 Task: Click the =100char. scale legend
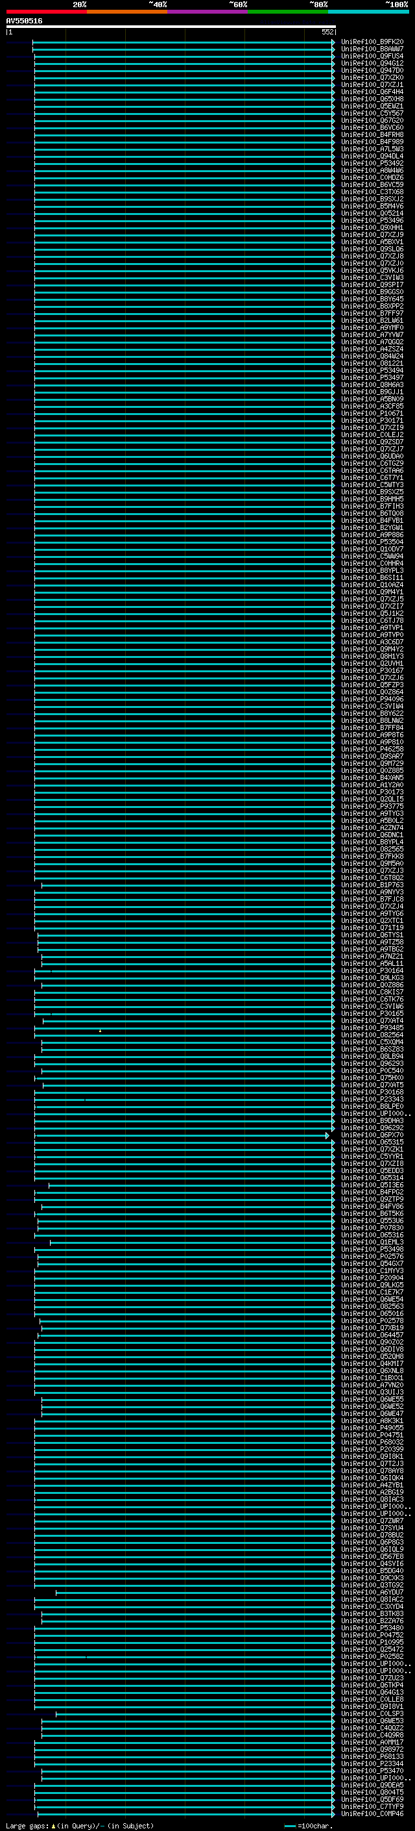point(308,1825)
